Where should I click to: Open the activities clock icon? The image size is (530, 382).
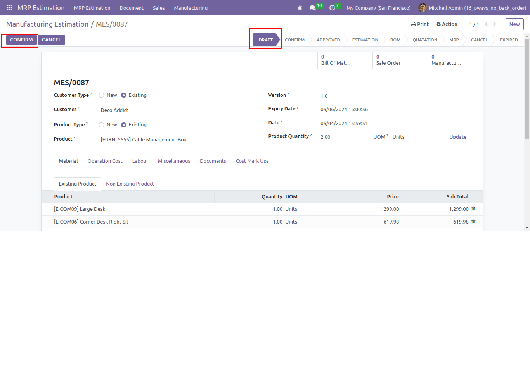pos(332,8)
